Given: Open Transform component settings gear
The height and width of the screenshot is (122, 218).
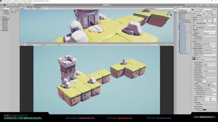Looking at the screenshot, I should point(214,15).
